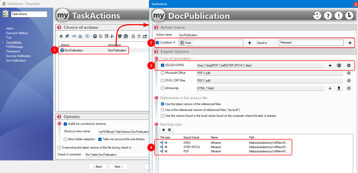Click the rename text-cursor icon in actions toolbar
This screenshot has width=358, height=173.
pos(87,36)
